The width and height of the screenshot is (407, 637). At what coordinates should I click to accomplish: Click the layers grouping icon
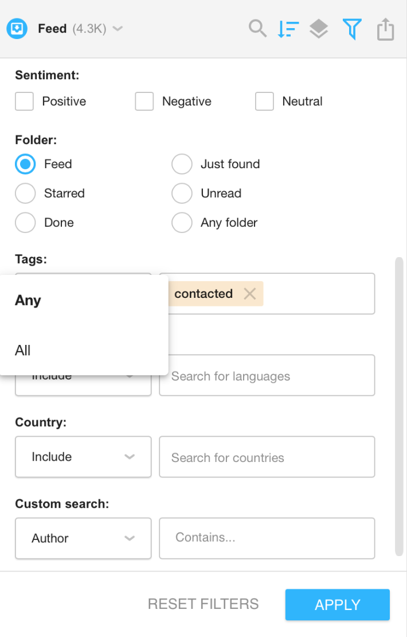(x=319, y=29)
